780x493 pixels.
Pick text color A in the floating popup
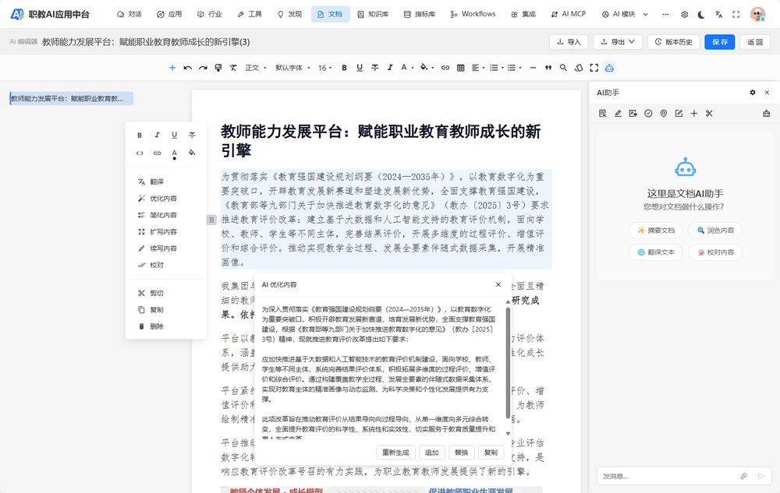[x=174, y=154]
